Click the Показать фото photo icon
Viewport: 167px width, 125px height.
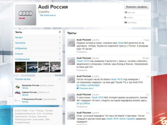point(78,88)
